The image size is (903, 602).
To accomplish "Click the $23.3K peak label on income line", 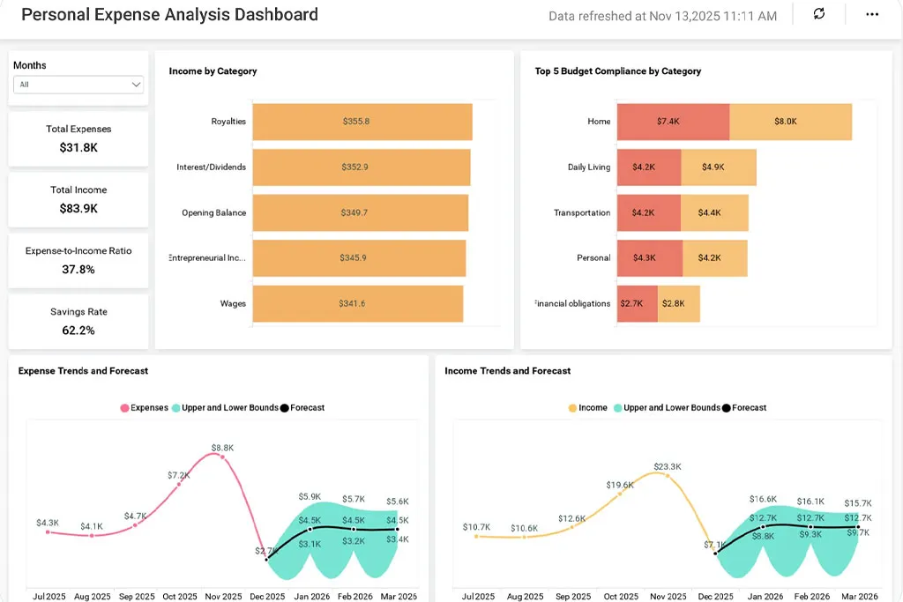I will coord(668,467).
